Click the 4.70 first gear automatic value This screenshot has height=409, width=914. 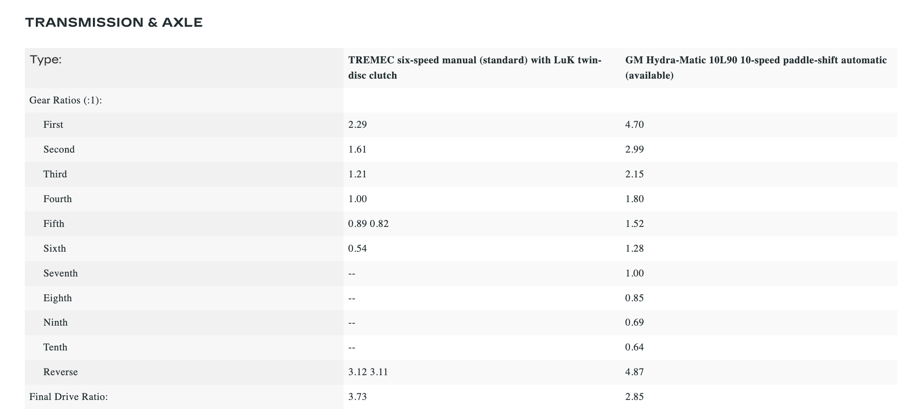pyautogui.click(x=634, y=125)
